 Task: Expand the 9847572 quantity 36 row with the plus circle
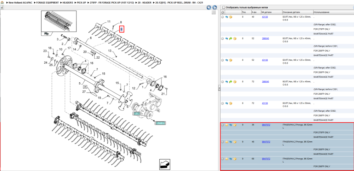tap(223, 125)
